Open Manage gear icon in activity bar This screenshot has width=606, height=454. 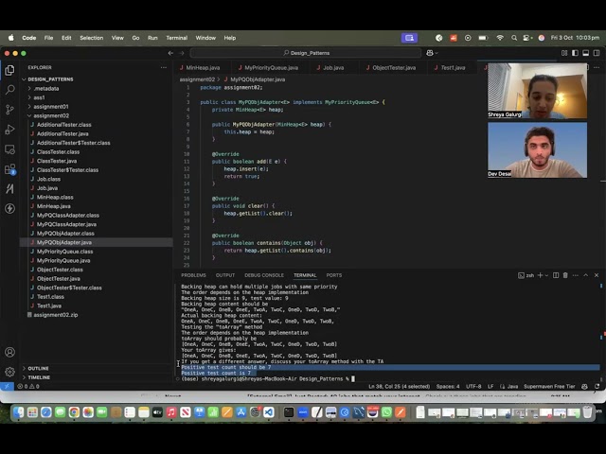(9, 372)
